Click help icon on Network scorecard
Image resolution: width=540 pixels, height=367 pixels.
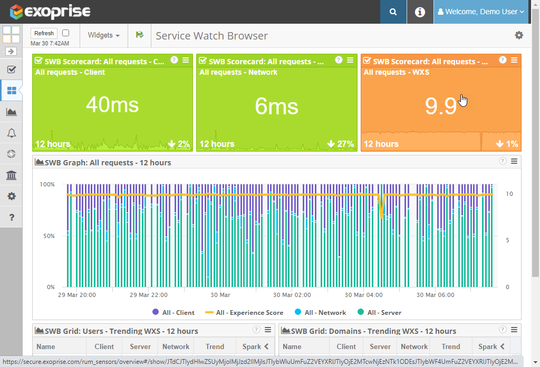(339, 60)
